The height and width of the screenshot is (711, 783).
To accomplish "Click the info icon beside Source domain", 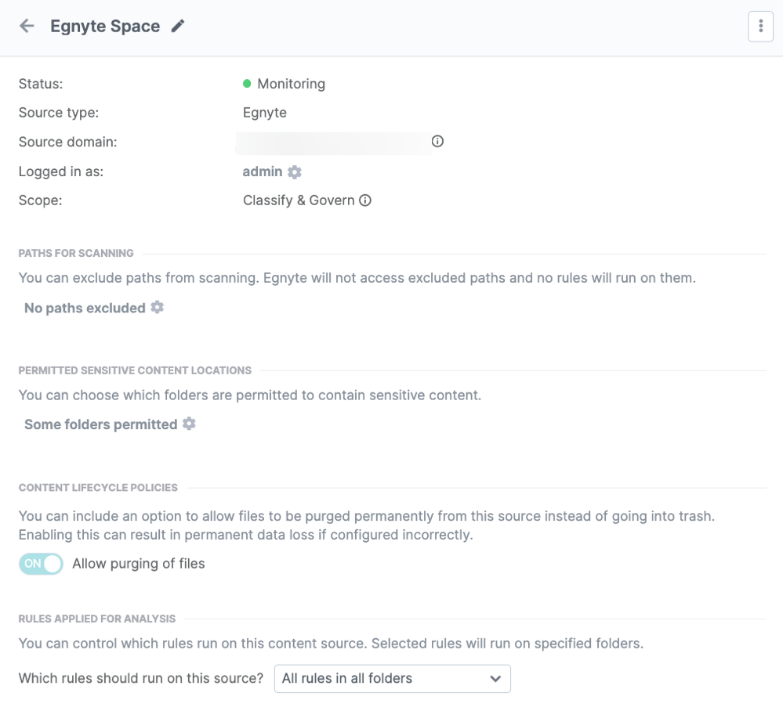I will 437,142.
